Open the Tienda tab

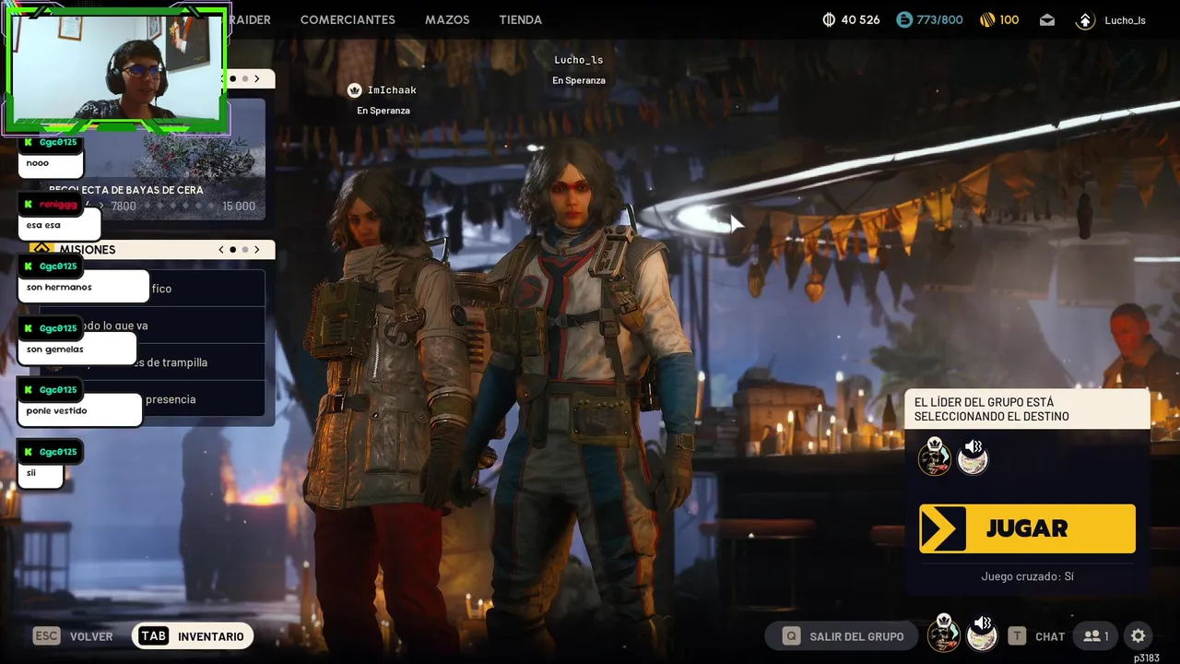(521, 19)
